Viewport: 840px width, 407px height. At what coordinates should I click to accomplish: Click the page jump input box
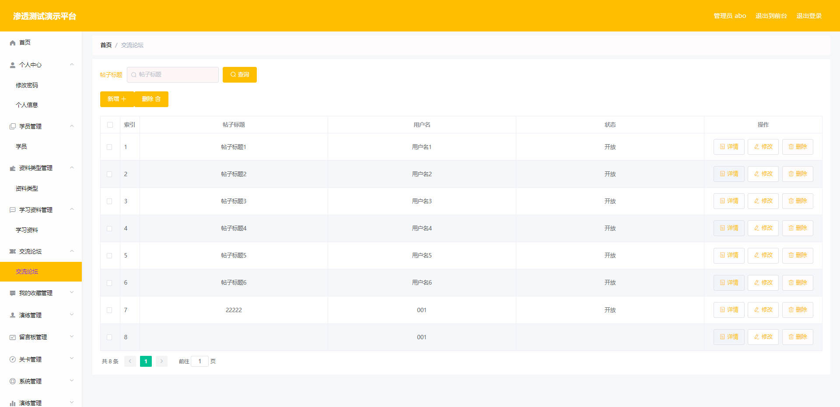tap(199, 361)
